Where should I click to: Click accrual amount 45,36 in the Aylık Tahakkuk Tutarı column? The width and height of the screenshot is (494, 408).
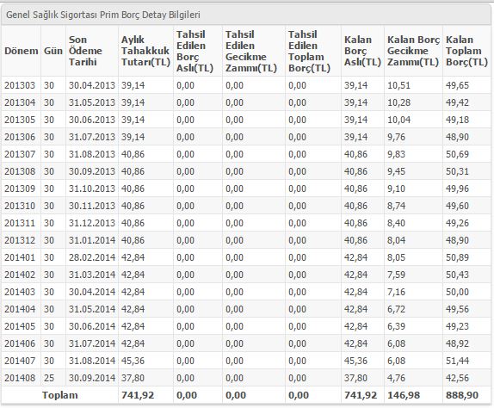133,361
